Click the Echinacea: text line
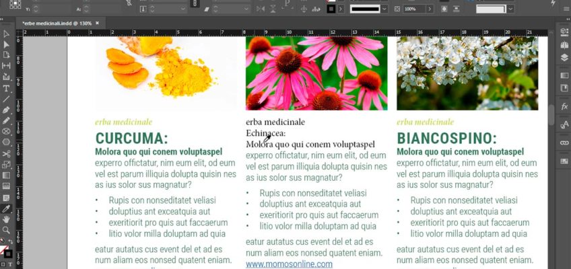 coord(266,133)
